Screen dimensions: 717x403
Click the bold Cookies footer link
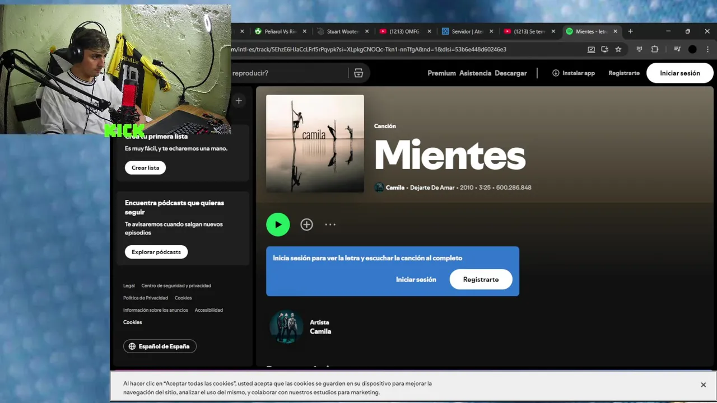coord(132,322)
